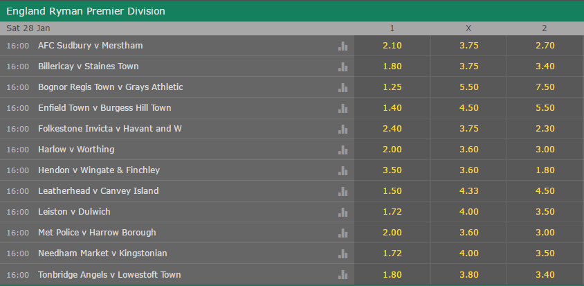View stats icon for Hendon v Wingate & Finchley
The image size is (584, 286).
(x=343, y=171)
